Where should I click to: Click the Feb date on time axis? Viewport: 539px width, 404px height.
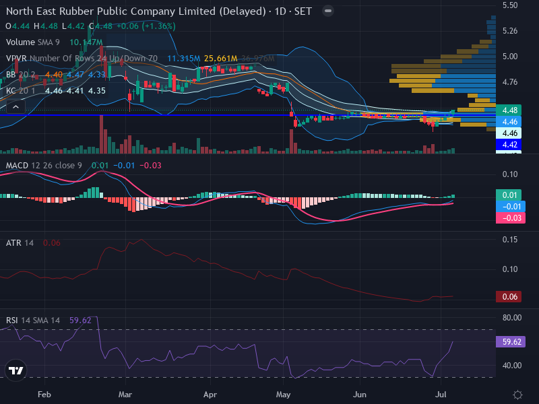pos(44,395)
